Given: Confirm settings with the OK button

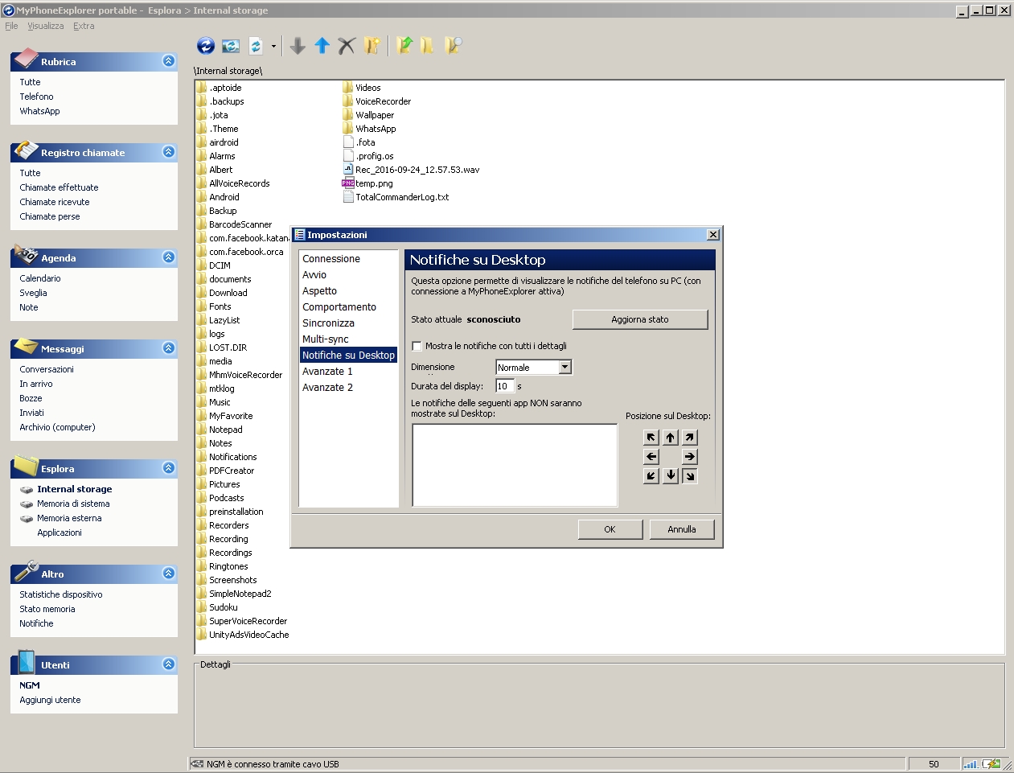Looking at the screenshot, I should (x=610, y=529).
